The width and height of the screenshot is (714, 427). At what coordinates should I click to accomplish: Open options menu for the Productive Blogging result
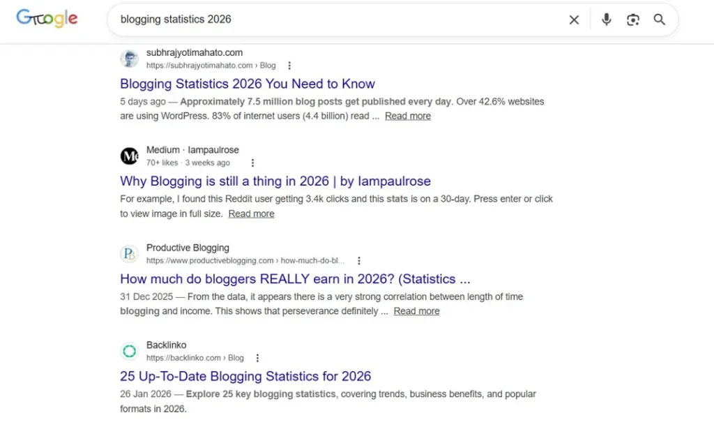(x=359, y=260)
